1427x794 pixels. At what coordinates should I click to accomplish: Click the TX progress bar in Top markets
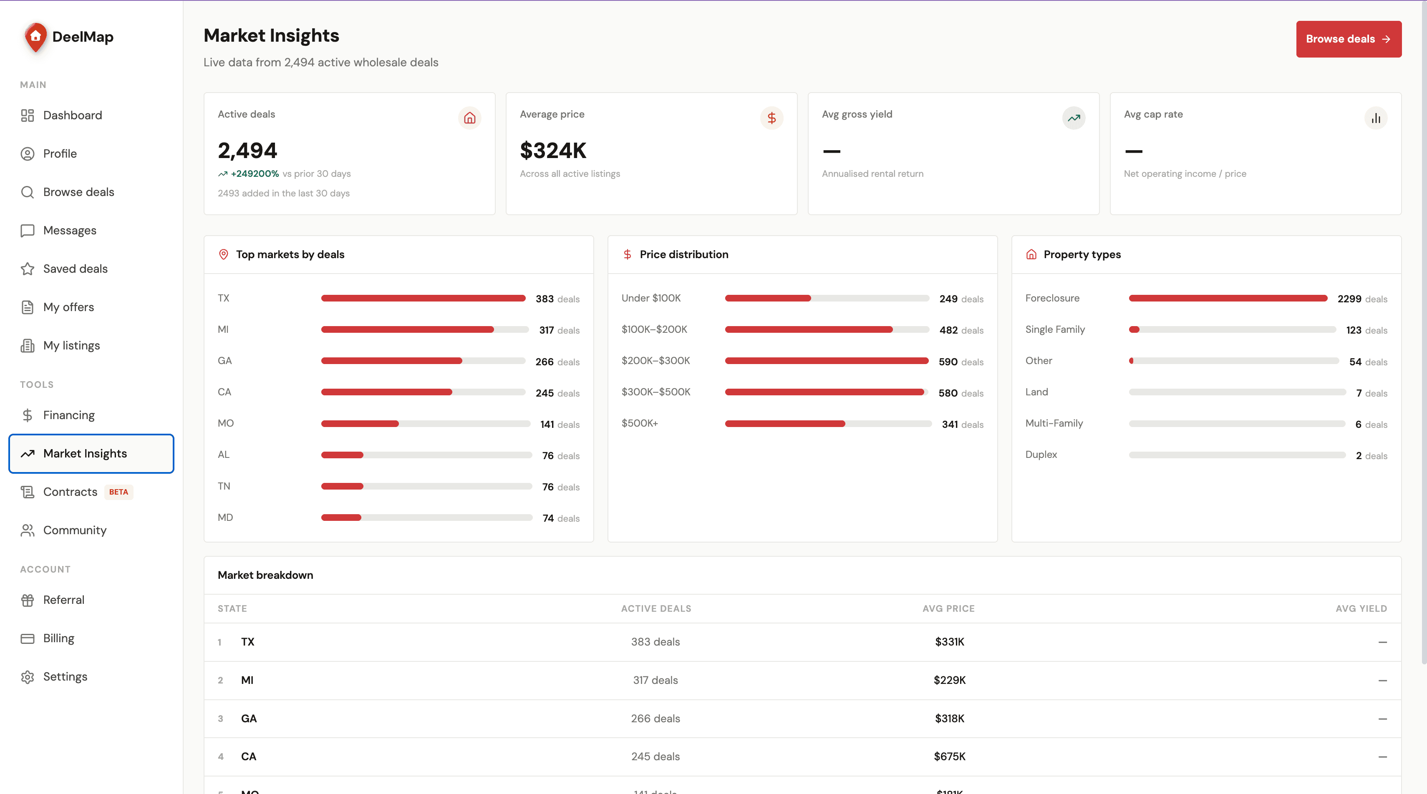(x=423, y=299)
